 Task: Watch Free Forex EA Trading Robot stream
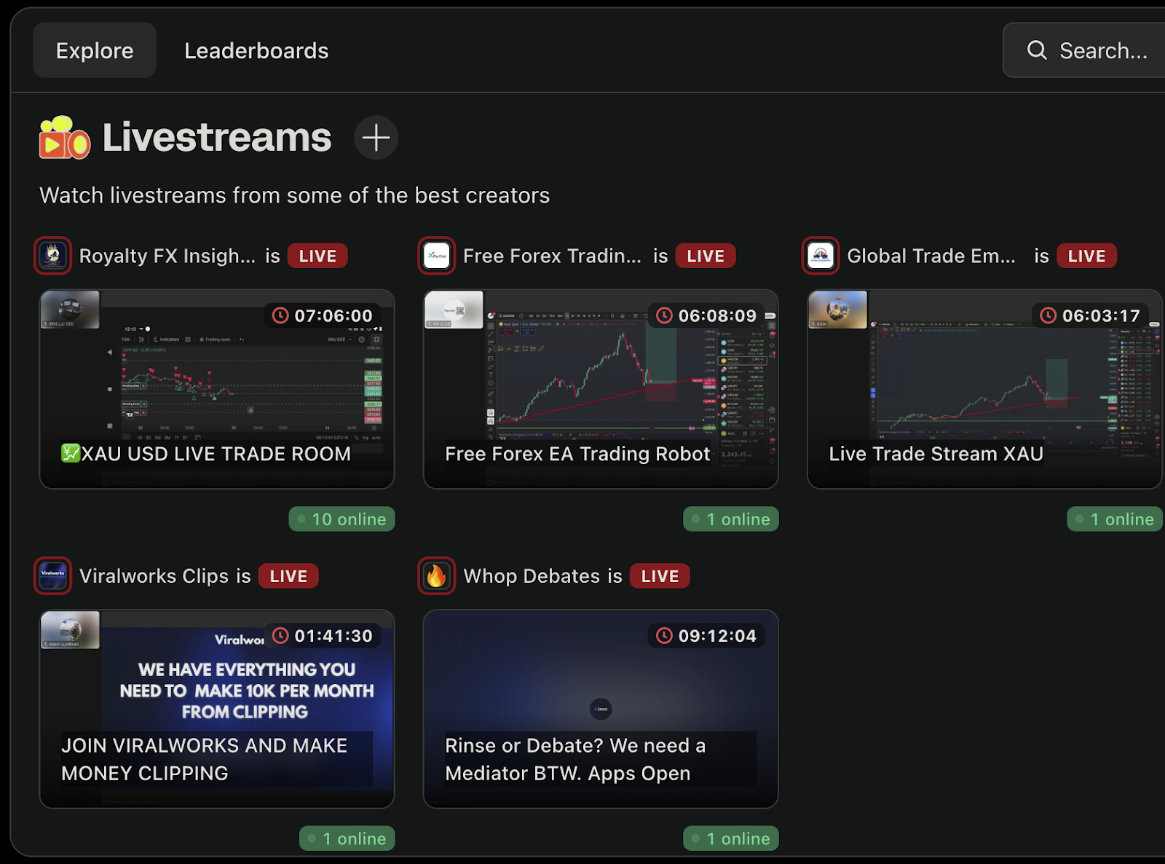601,389
